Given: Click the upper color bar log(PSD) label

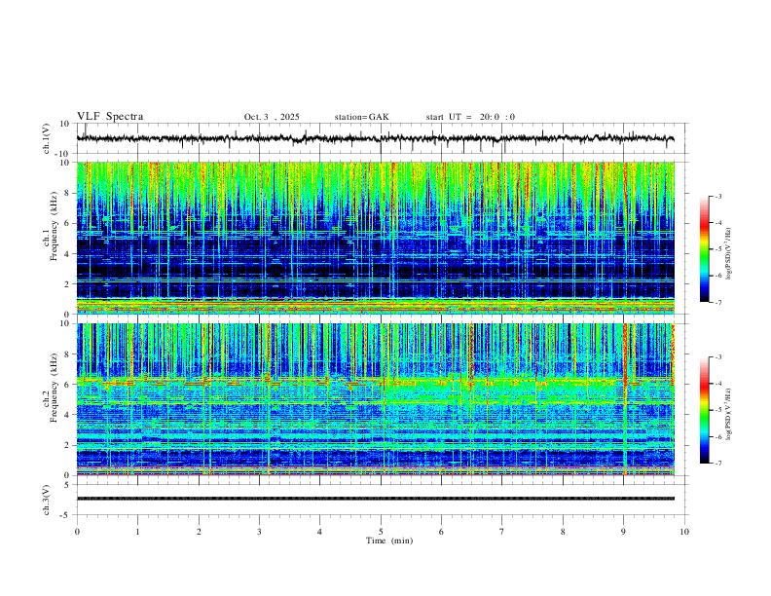Looking at the screenshot, I should pos(729,254).
